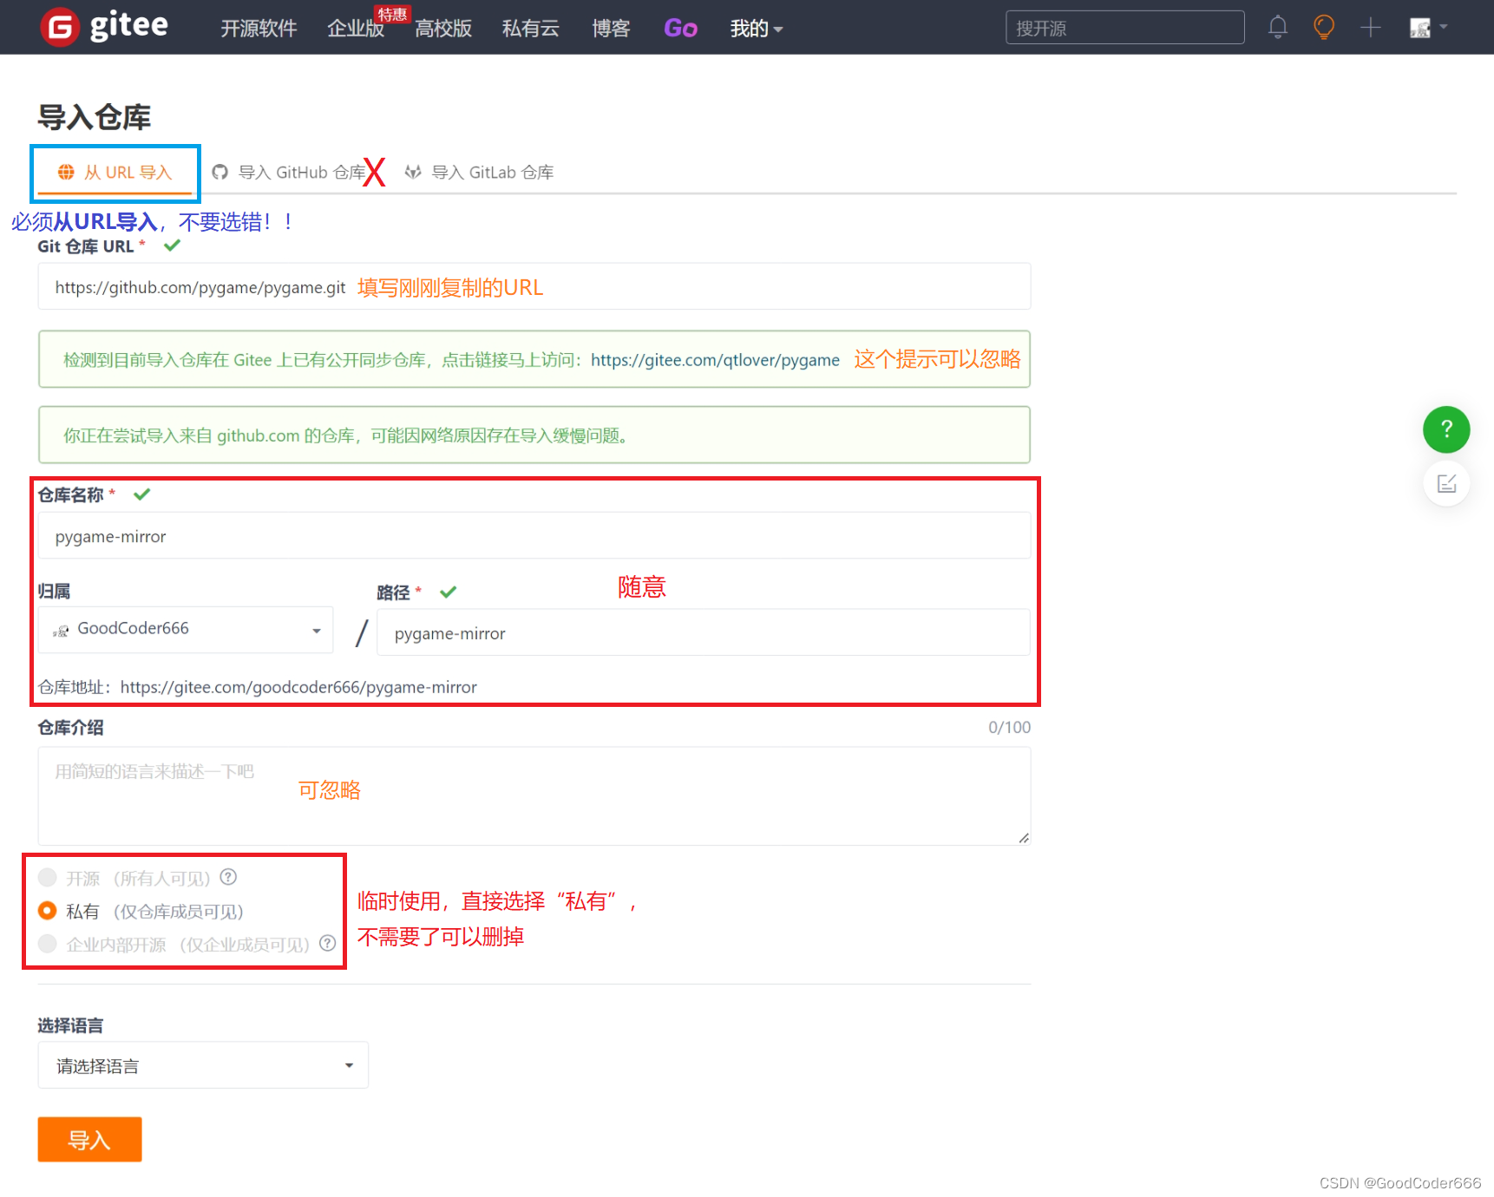This screenshot has width=1494, height=1197.
Task: Switch to 从 URL 导入 tab
Action: tap(115, 173)
